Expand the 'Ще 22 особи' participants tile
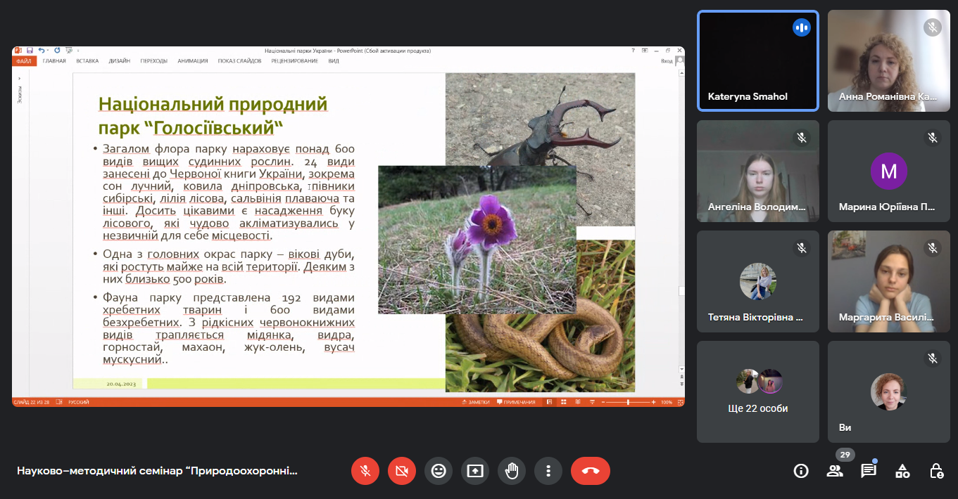The height and width of the screenshot is (499, 958). [758, 391]
